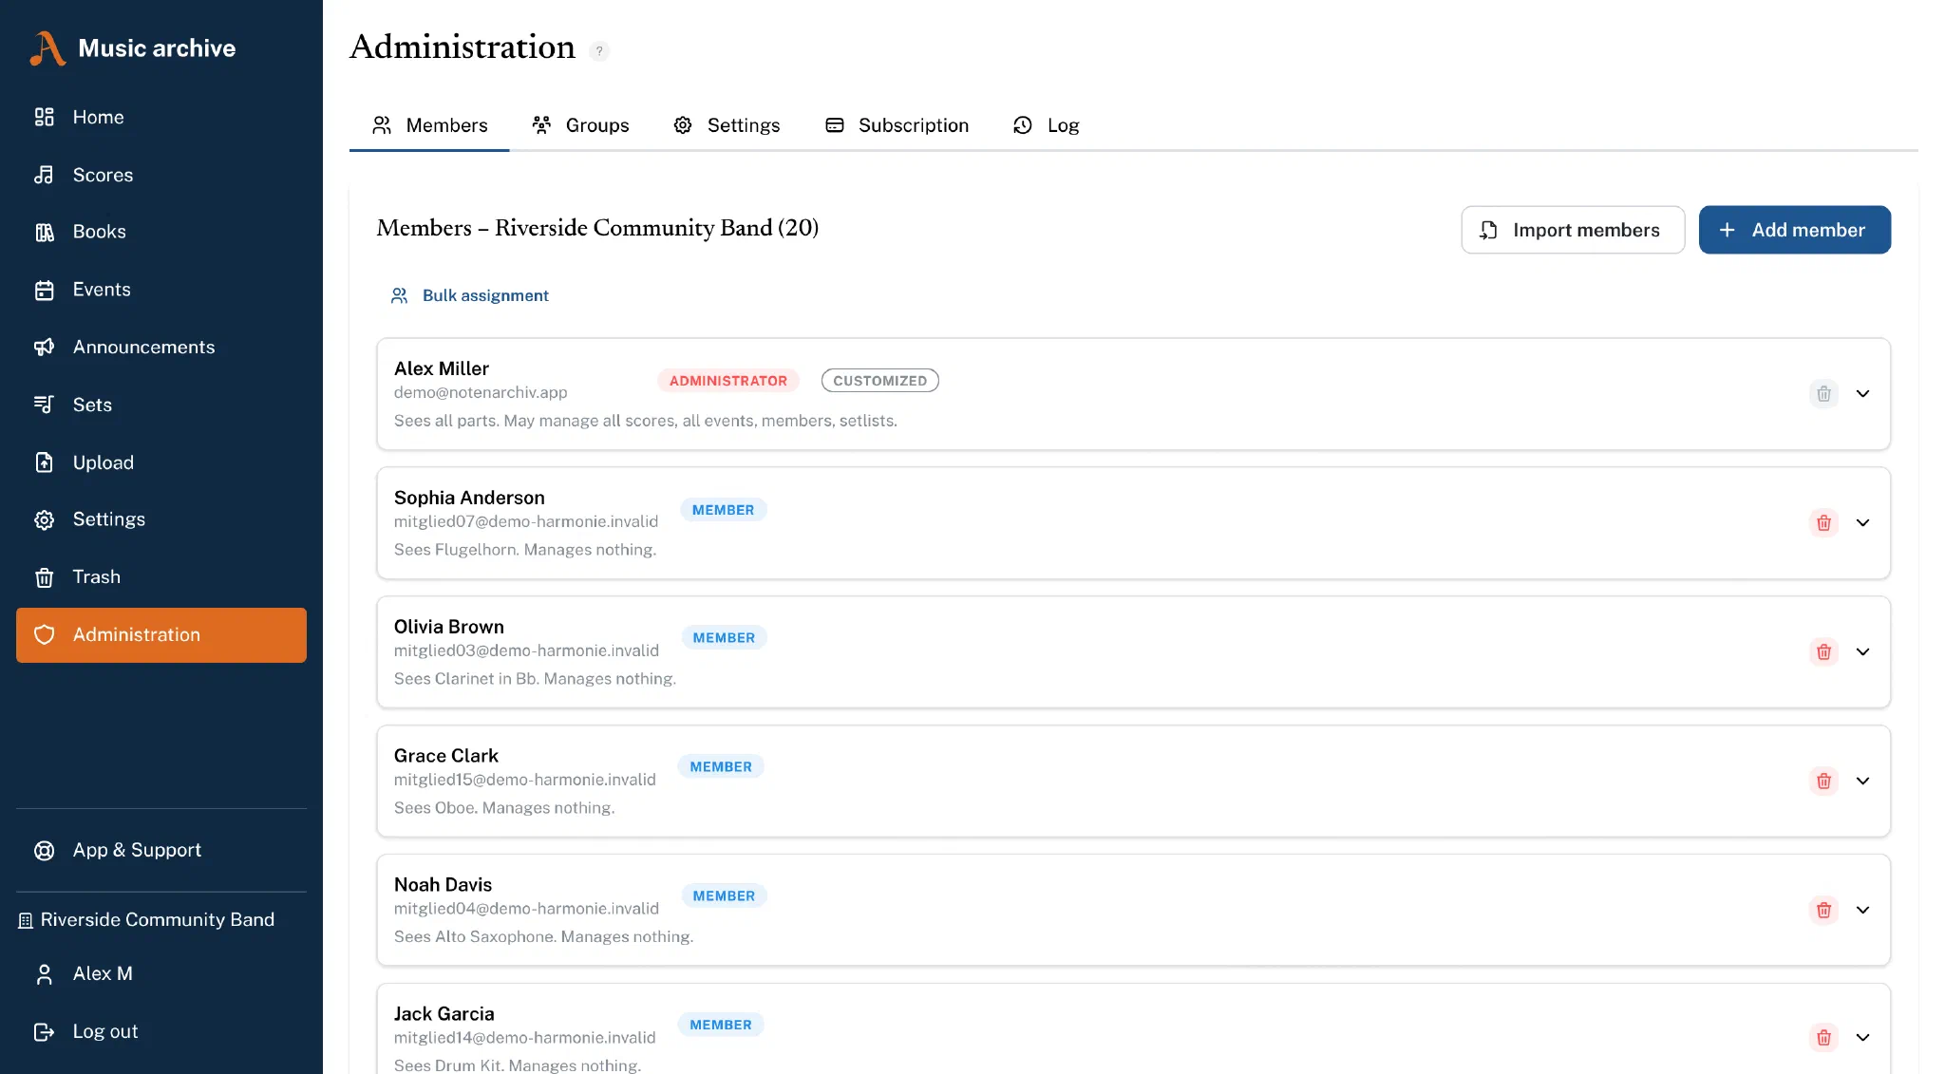
Task: Expand Sophia Anderson's member row
Action: (1862, 522)
